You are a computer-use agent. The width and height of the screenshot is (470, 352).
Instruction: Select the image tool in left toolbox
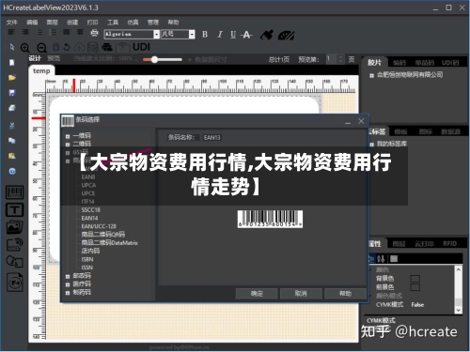click(14, 227)
